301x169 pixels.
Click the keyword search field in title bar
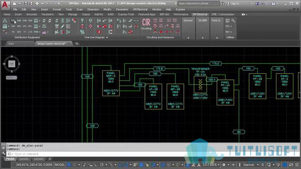pyautogui.click(x=198, y=3)
